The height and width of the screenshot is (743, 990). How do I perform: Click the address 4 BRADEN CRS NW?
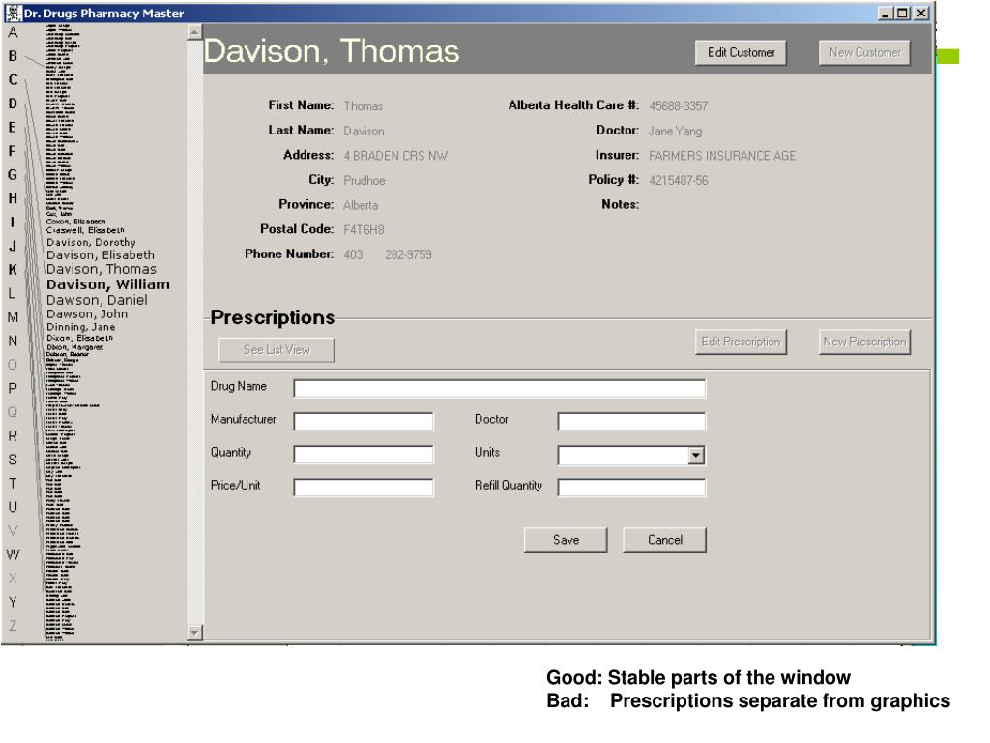[395, 156]
